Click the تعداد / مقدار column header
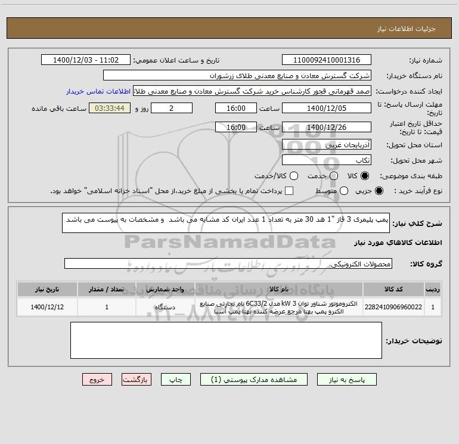459x444 pixels. point(107,289)
